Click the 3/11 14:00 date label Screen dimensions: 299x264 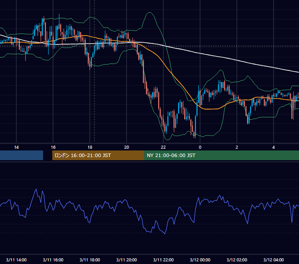pos(16,260)
